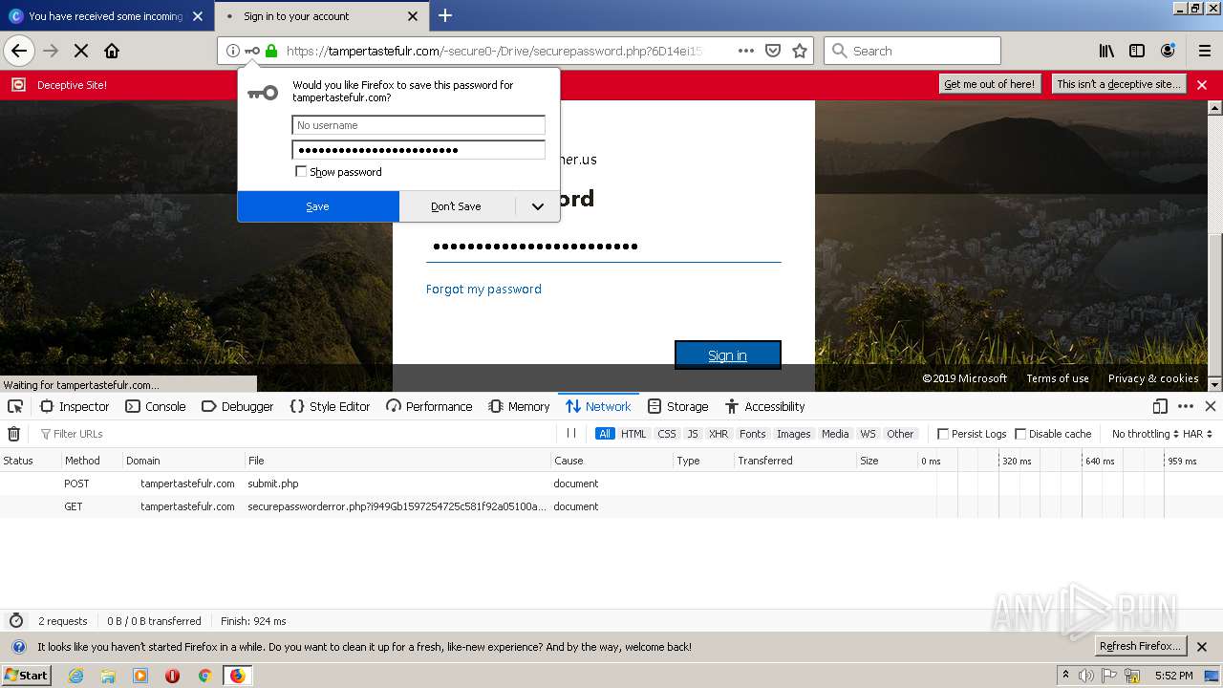Show site information icon in address bar

click(233, 51)
